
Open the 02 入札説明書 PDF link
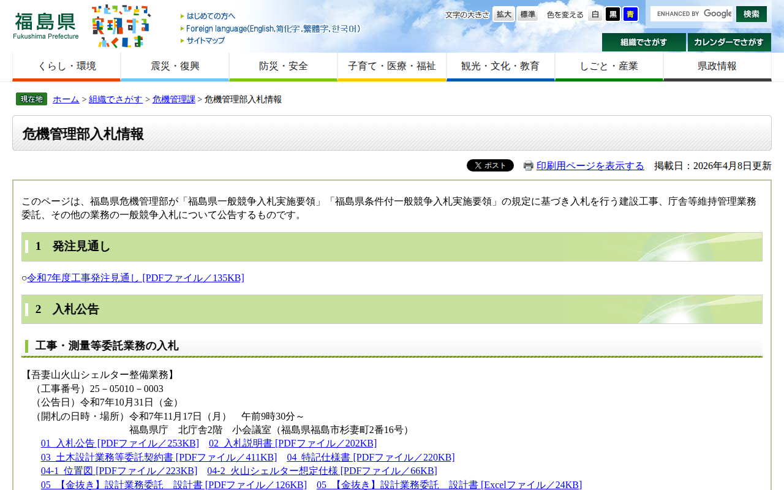[293, 443]
